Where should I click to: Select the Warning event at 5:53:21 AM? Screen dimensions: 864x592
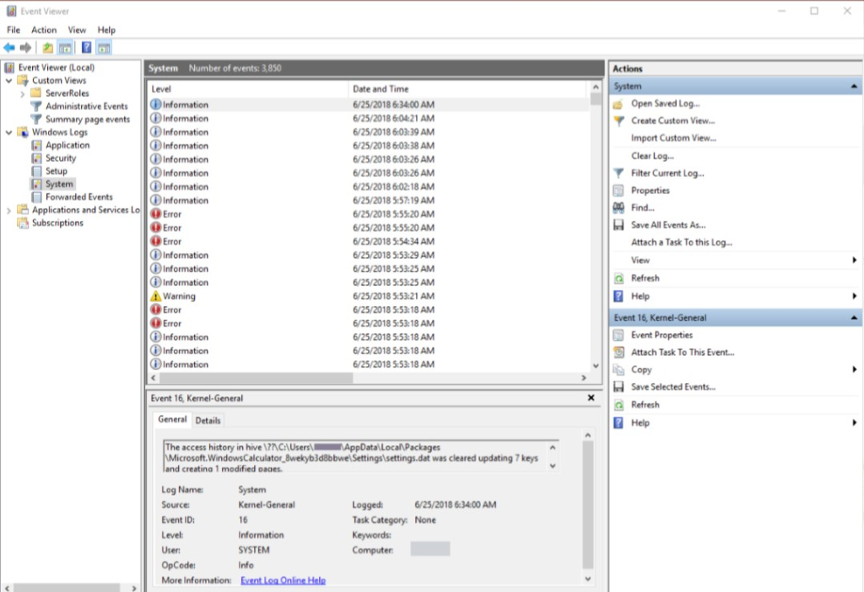pos(368,296)
